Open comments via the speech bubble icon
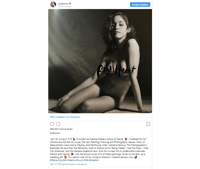Viewport: 200px width, 169px height. (58, 124)
